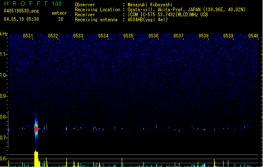Click the date stamp 04.05.19 05:30
This screenshot has height=167, width=263.
21,19
